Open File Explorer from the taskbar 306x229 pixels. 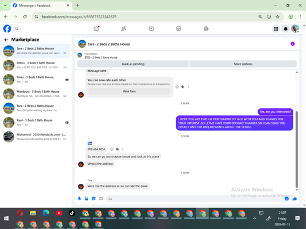(33, 213)
